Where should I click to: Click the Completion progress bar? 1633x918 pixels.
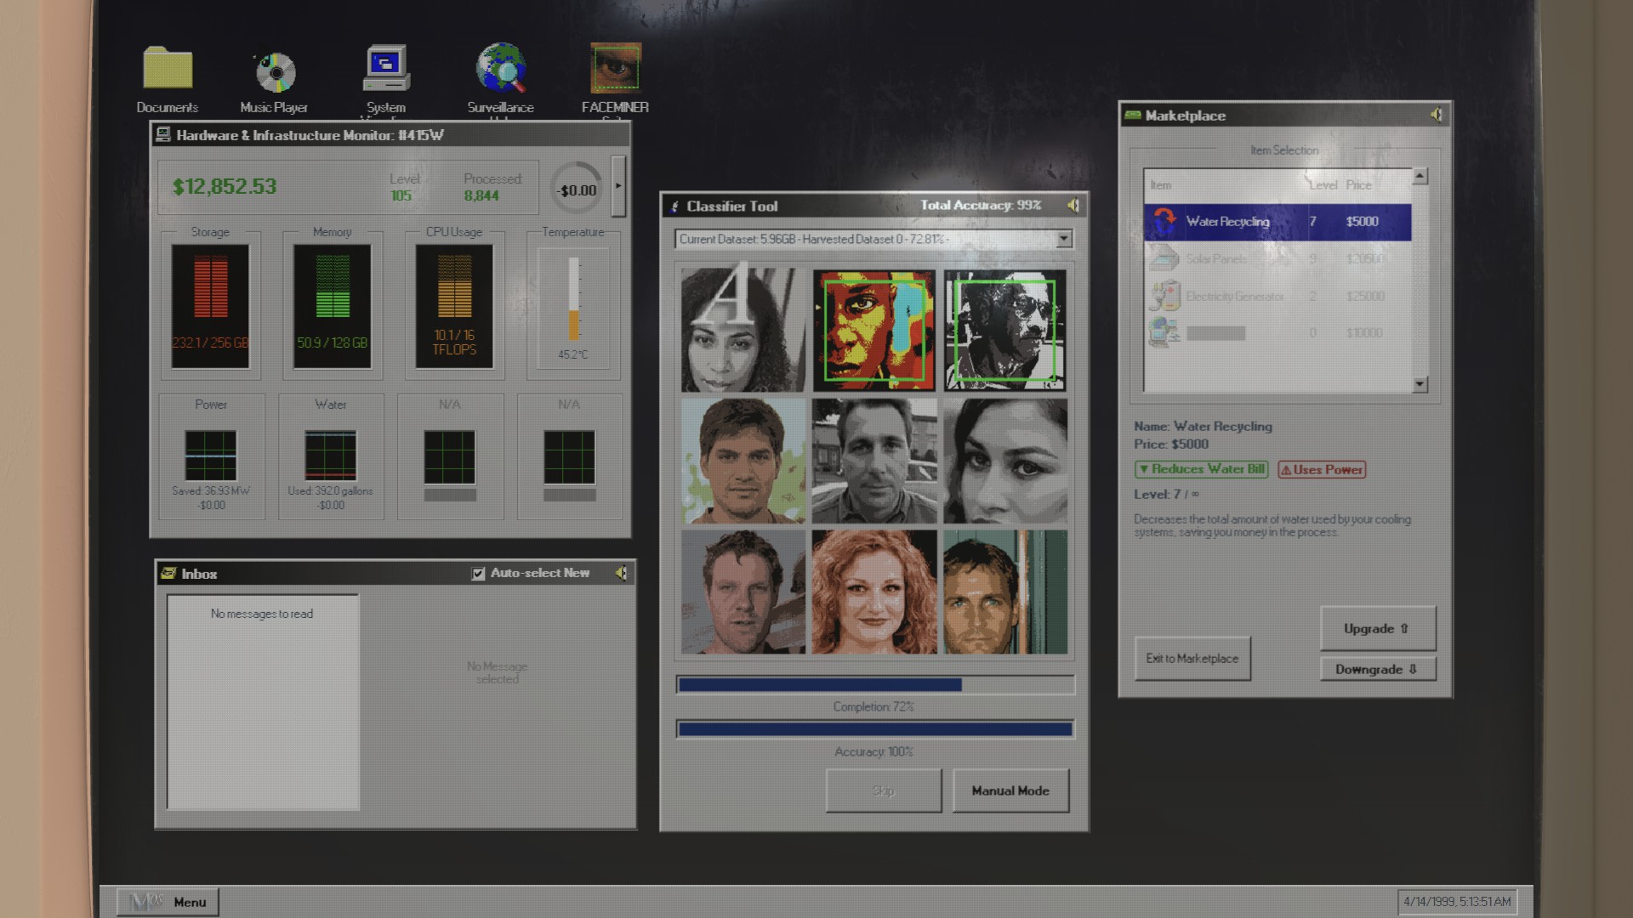pos(874,685)
